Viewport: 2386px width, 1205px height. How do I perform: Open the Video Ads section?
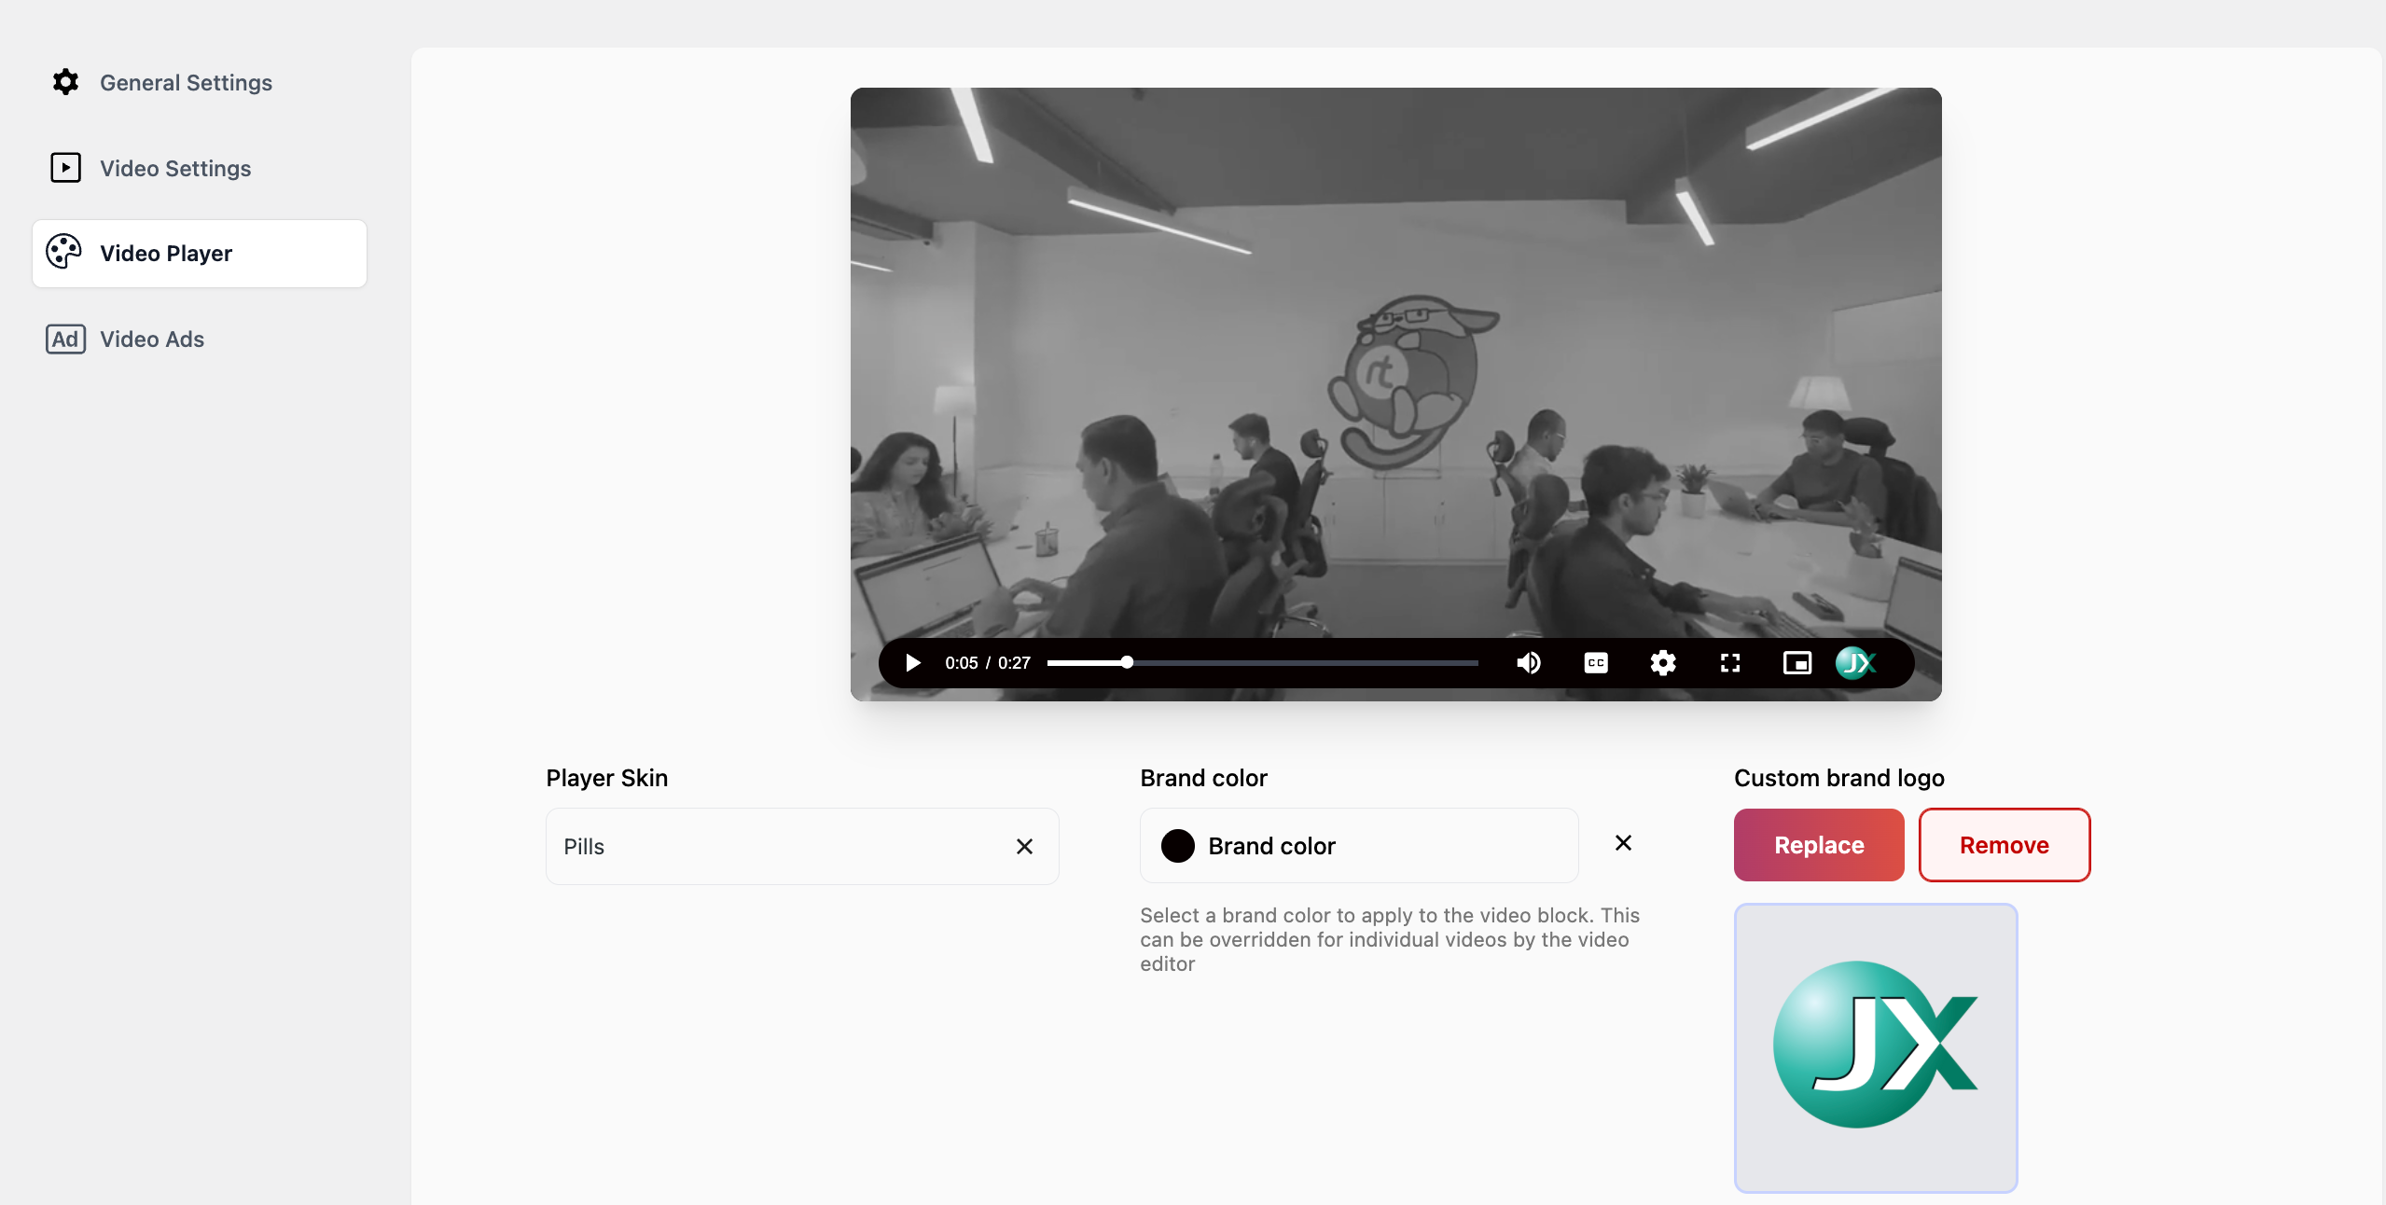[152, 339]
